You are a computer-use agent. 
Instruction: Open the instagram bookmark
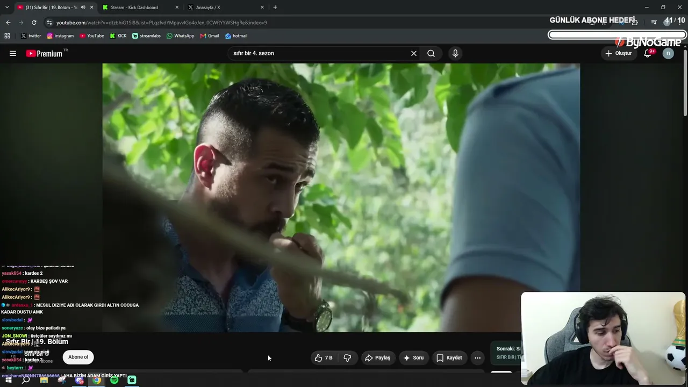(x=60, y=35)
